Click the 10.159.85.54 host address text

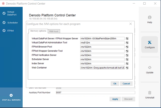point(43,19)
